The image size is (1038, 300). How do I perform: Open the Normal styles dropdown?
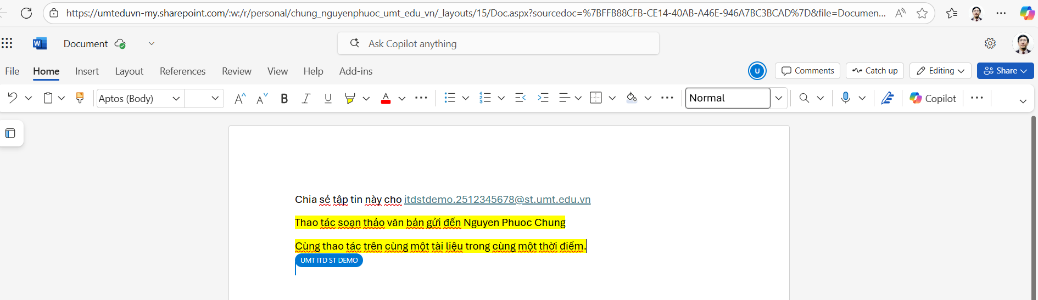(778, 98)
